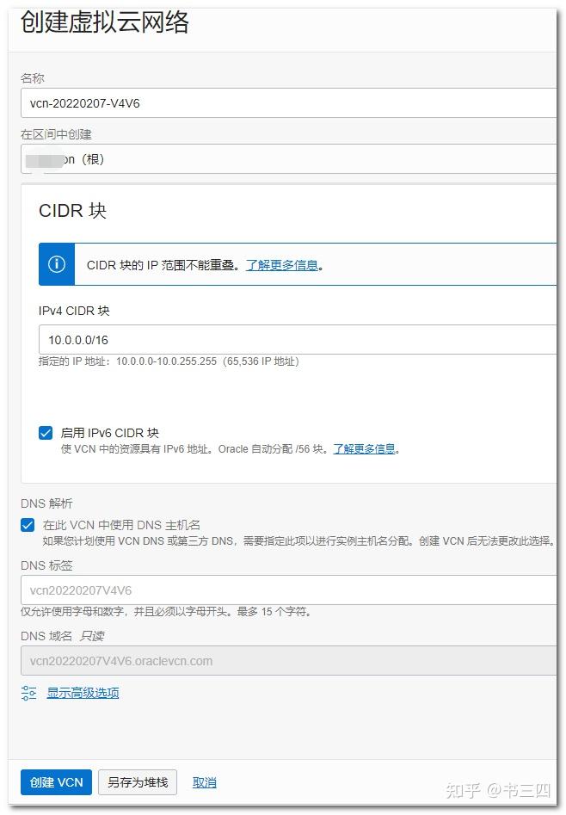Focus the 名称 field containing vcn-20220207-V4V6

288,103
